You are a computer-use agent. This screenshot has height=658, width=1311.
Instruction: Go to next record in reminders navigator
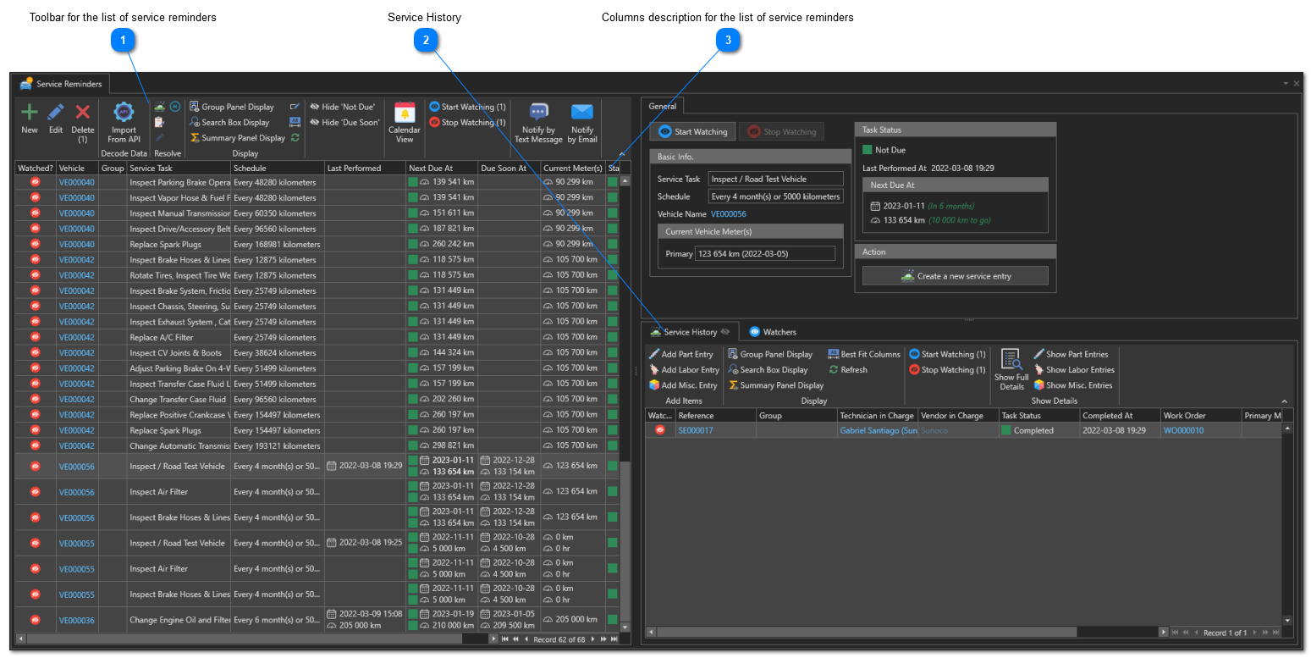pyautogui.click(x=592, y=639)
